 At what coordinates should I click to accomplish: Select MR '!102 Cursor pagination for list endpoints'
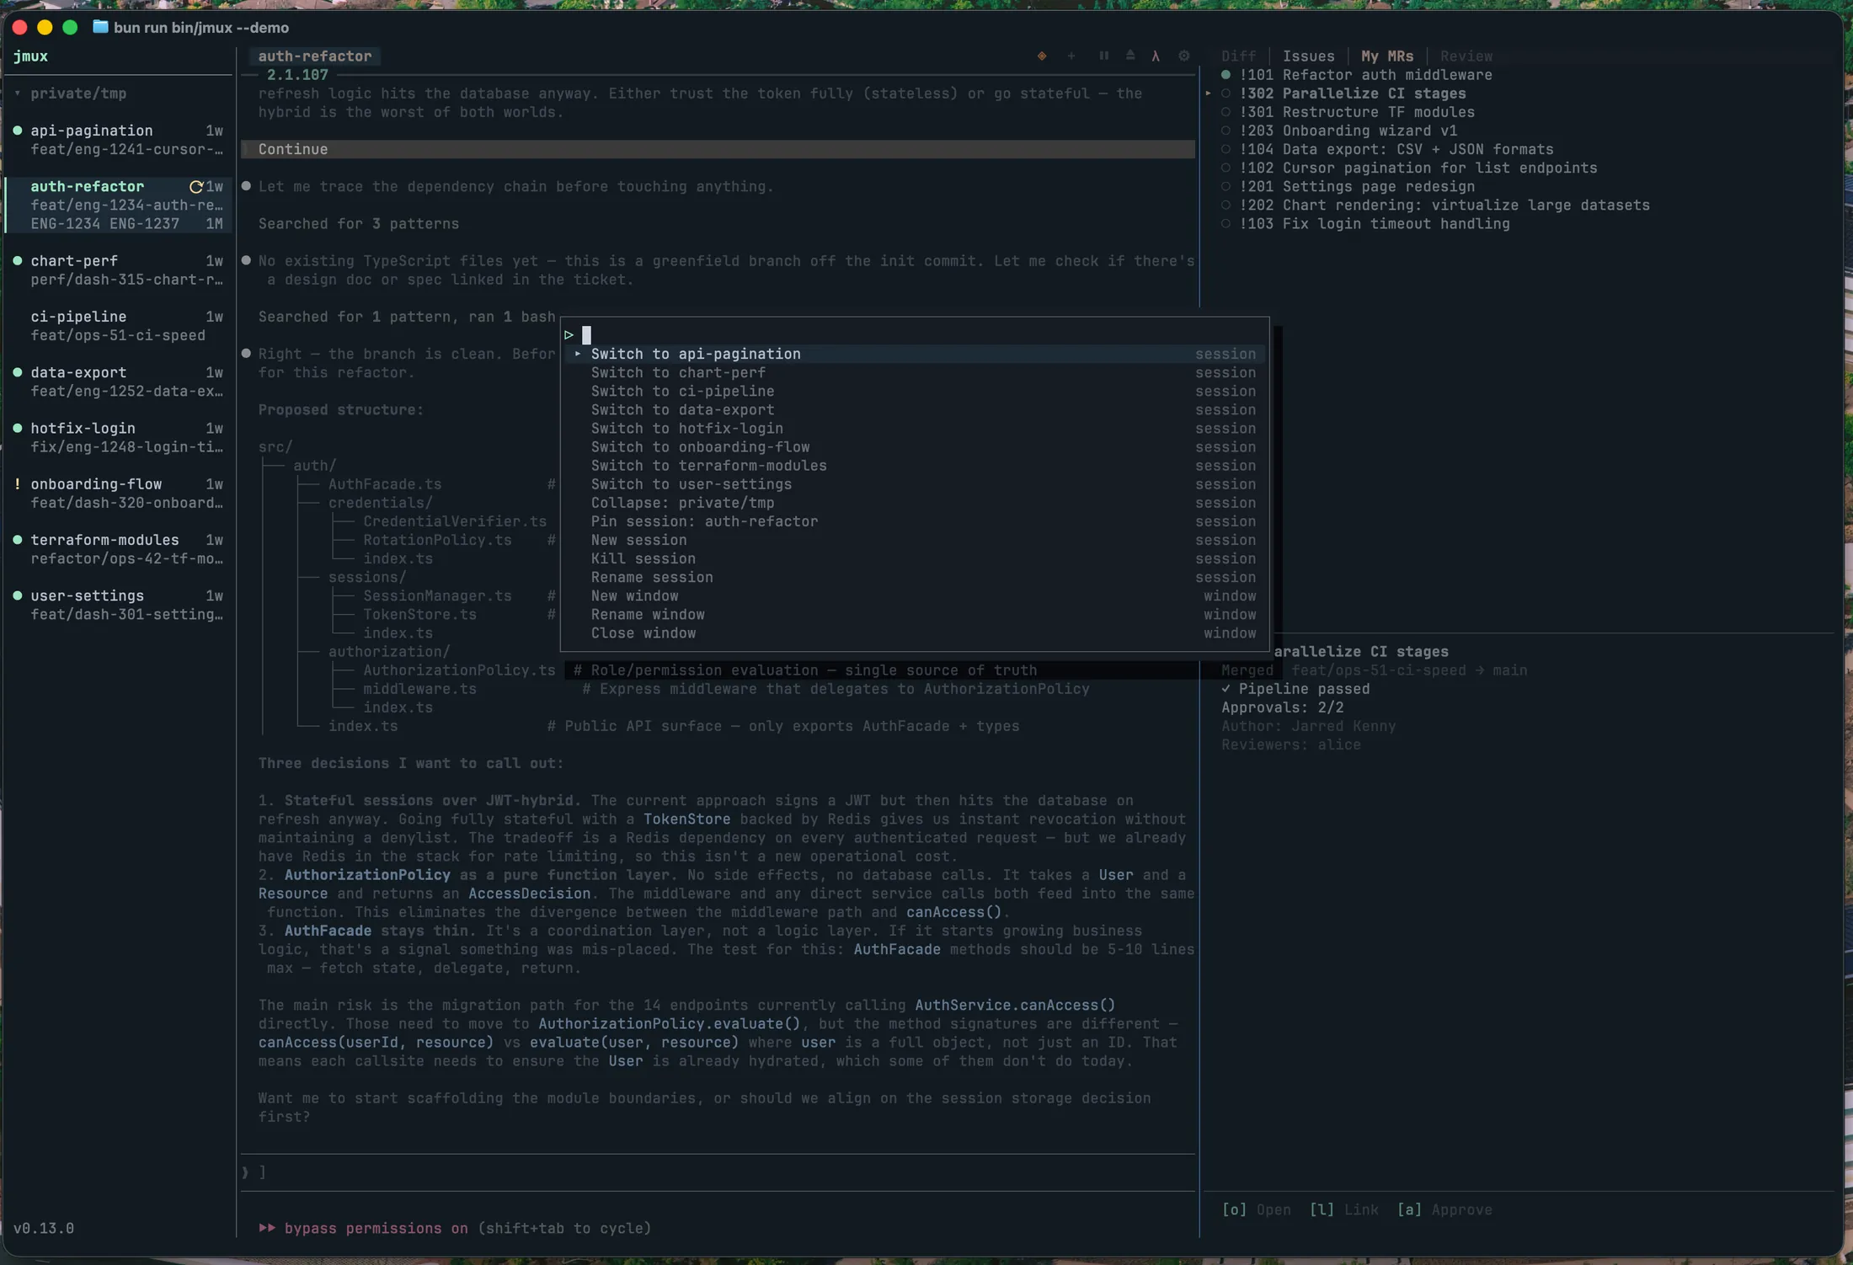pos(1418,168)
